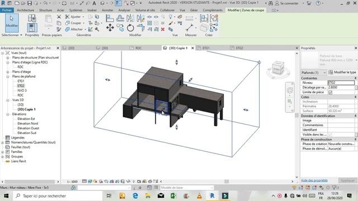Open the type selector dropdown in Propriétés
Image resolution: width=358 pixels, height=201 pixels.
356,60
